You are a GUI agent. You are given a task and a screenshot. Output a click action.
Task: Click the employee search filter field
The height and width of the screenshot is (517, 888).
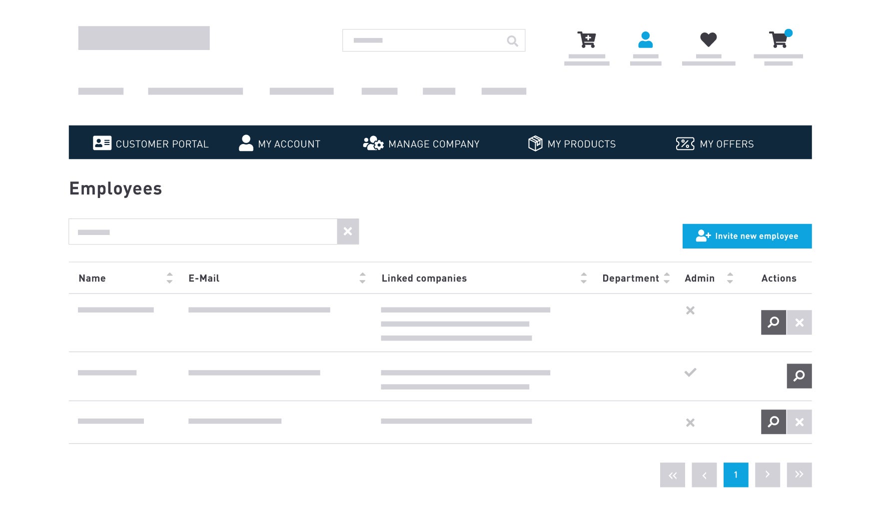pos(203,231)
